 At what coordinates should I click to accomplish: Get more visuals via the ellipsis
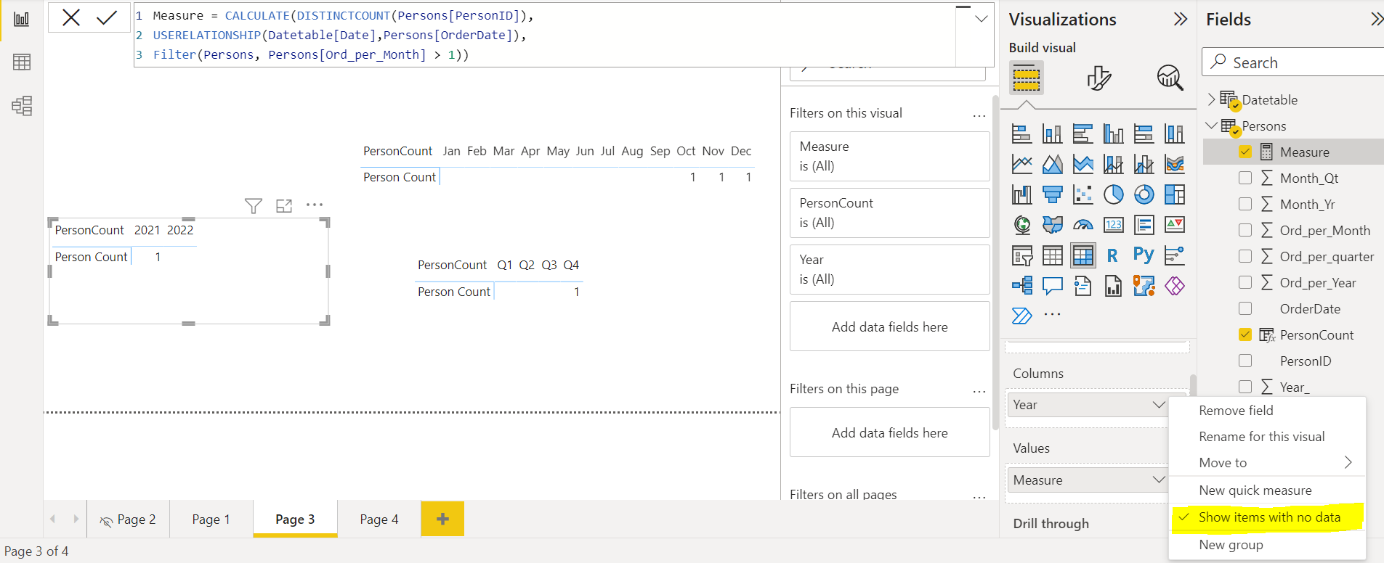pyautogui.click(x=1052, y=315)
